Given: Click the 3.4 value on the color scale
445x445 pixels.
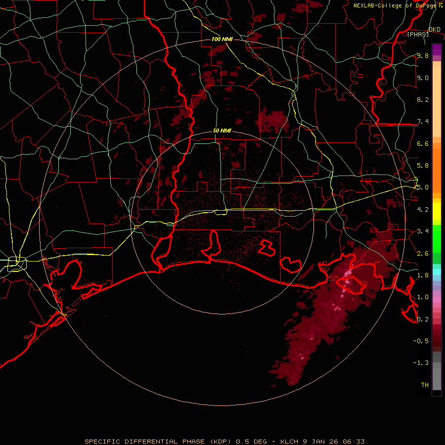Looking at the screenshot, I should point(423,231).
